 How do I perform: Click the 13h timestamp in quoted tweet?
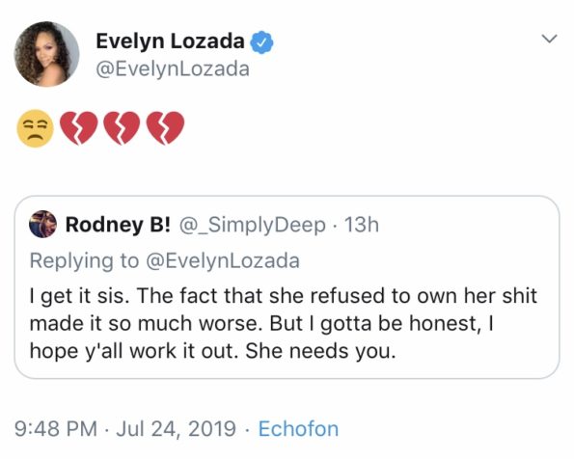coord(362,225)
